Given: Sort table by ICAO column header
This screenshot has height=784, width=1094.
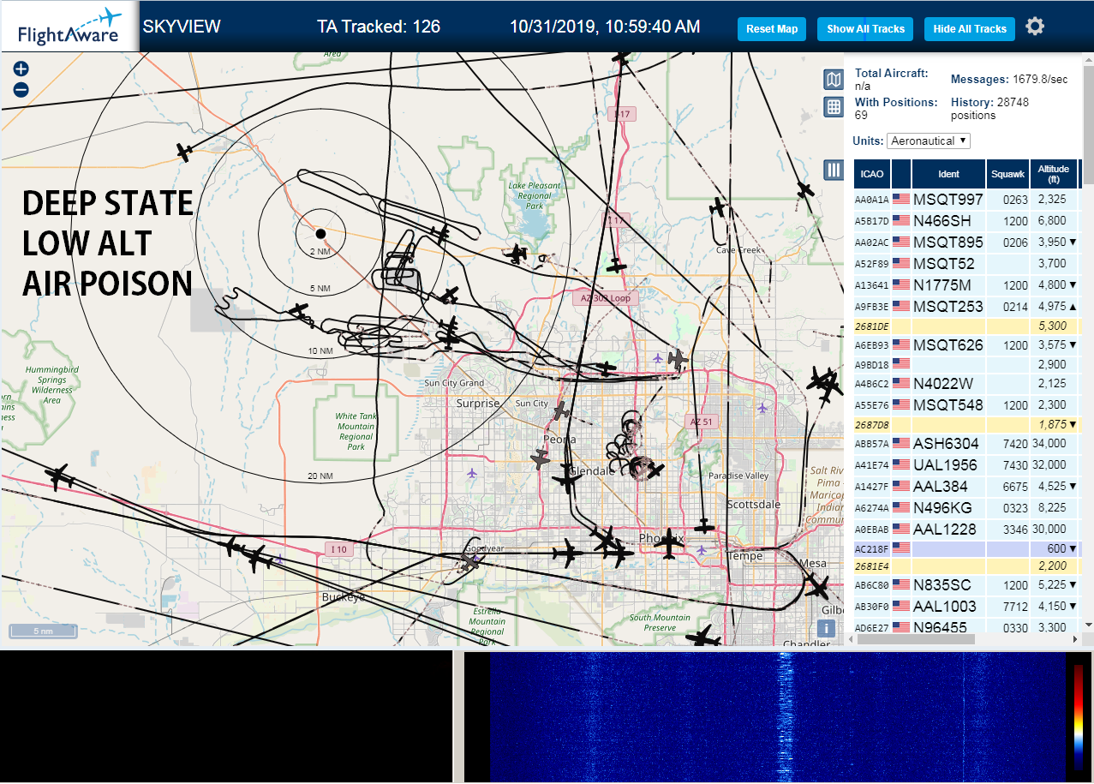Looking at the screenshot, I should pyautogui.click(x=871, y=174).
